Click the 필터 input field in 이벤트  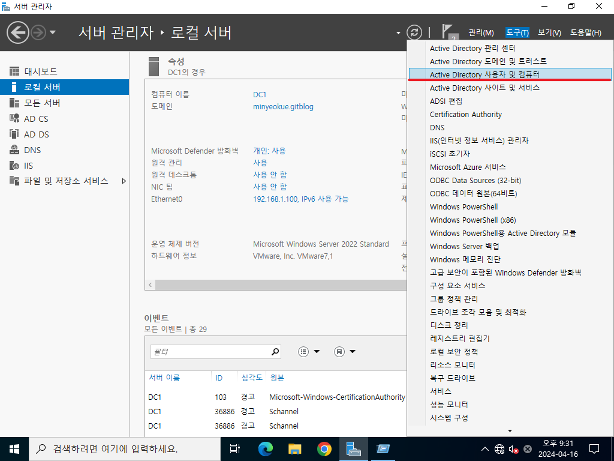coord(210,352)
